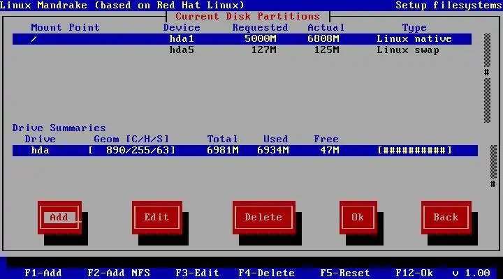503x279 pixels.
Task: Confirm with the Ok button
Action: click(358, 218)
